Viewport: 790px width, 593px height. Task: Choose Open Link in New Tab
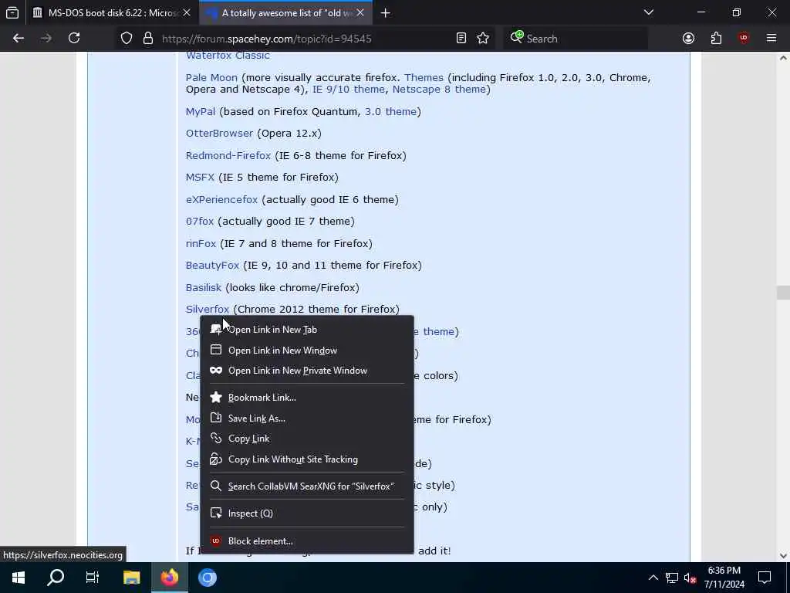click(307, 329)
